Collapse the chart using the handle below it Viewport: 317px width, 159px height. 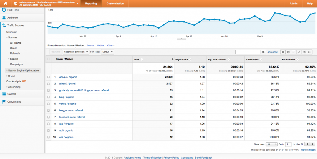181,39
